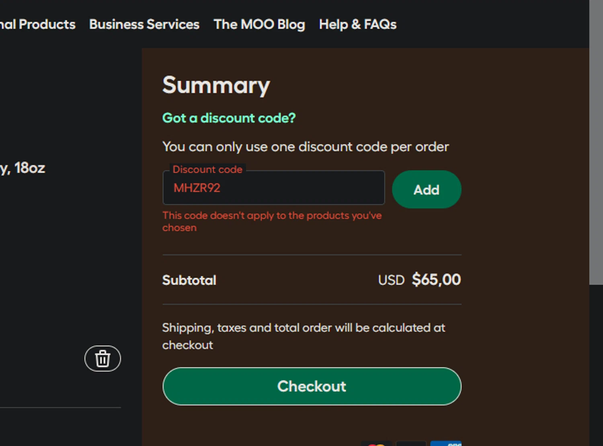The width and height of the screenshot is (603, 446).
Task: Click the blue American Express card icon
Action: 446,443
